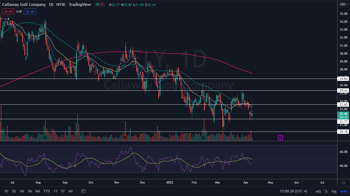Toggle adjusted data with adj button
This screenshot has height=196, width=350.
coord(318,191)
